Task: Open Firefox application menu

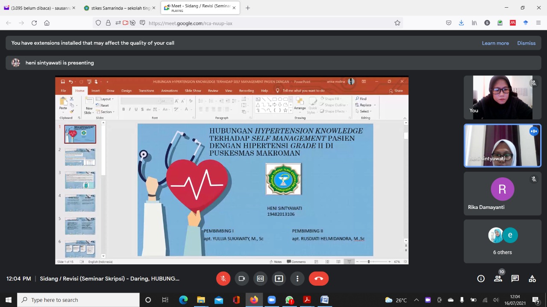Action: point(538,23)
